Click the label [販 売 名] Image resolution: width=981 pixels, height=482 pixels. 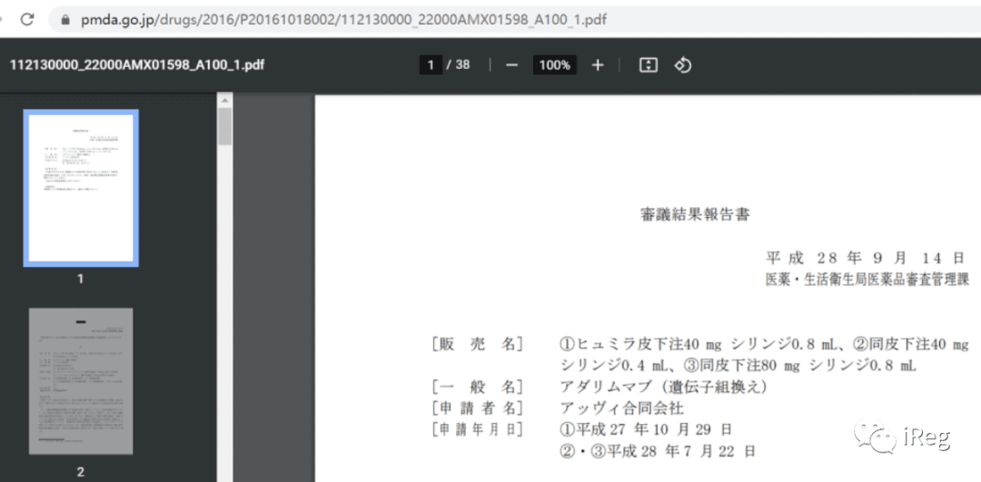476,344
